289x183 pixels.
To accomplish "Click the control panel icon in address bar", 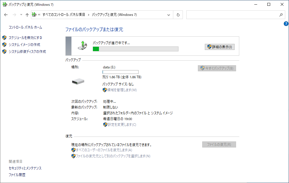I will tap(34, 15).
